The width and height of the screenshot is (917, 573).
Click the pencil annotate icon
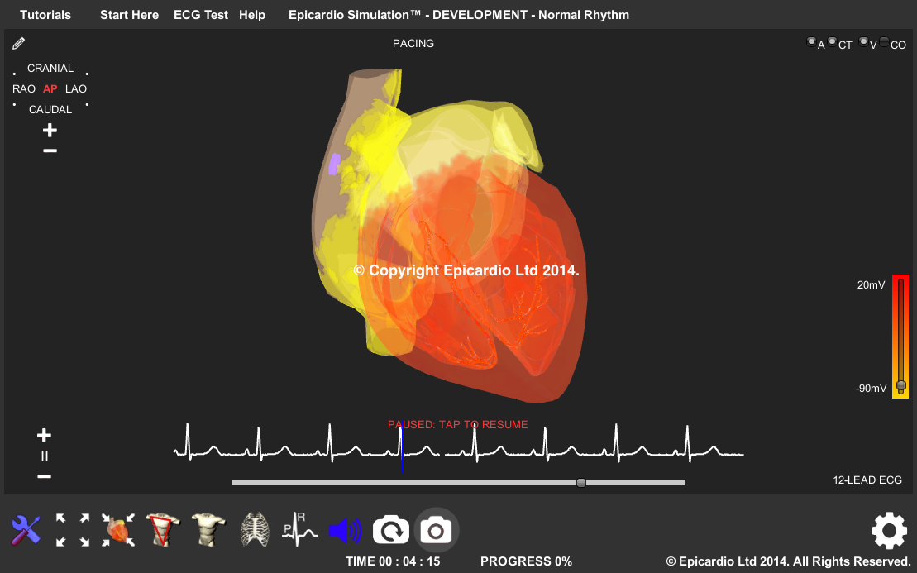click(x=19, y=43)
